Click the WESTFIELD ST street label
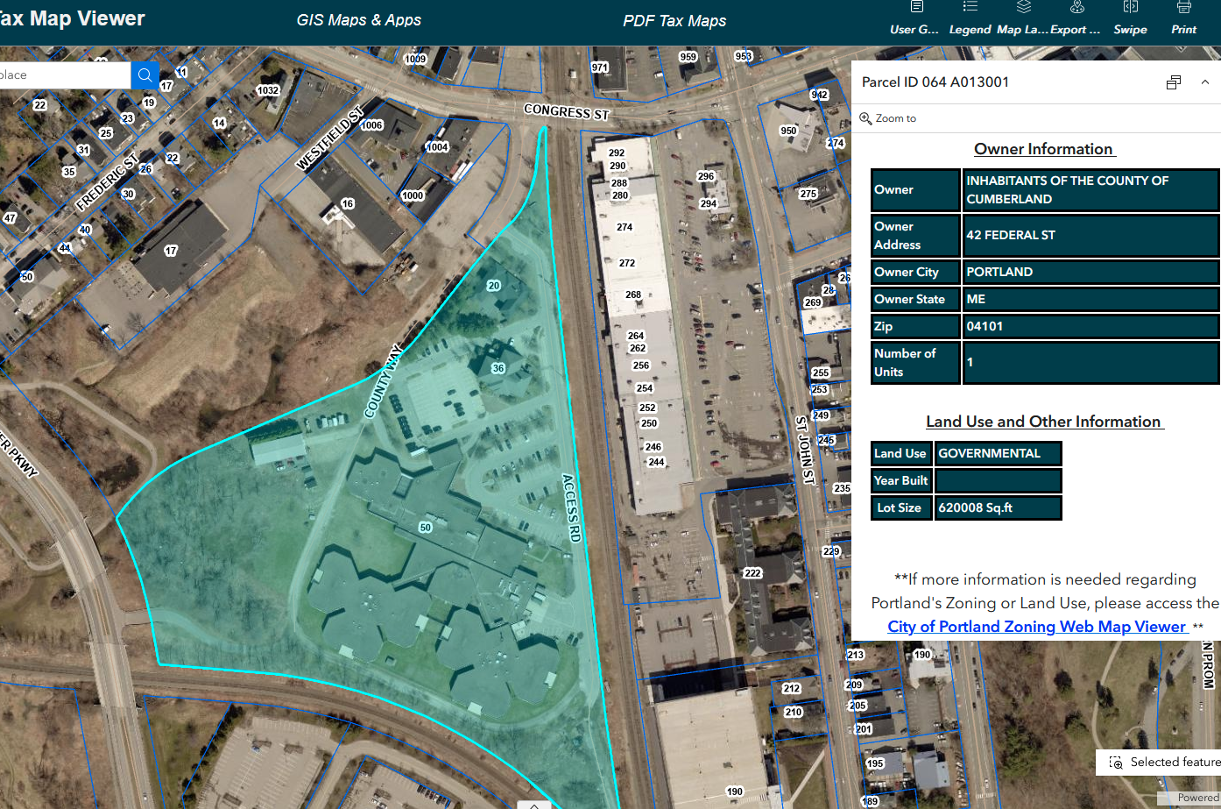1221x809 pixels. 330,138
